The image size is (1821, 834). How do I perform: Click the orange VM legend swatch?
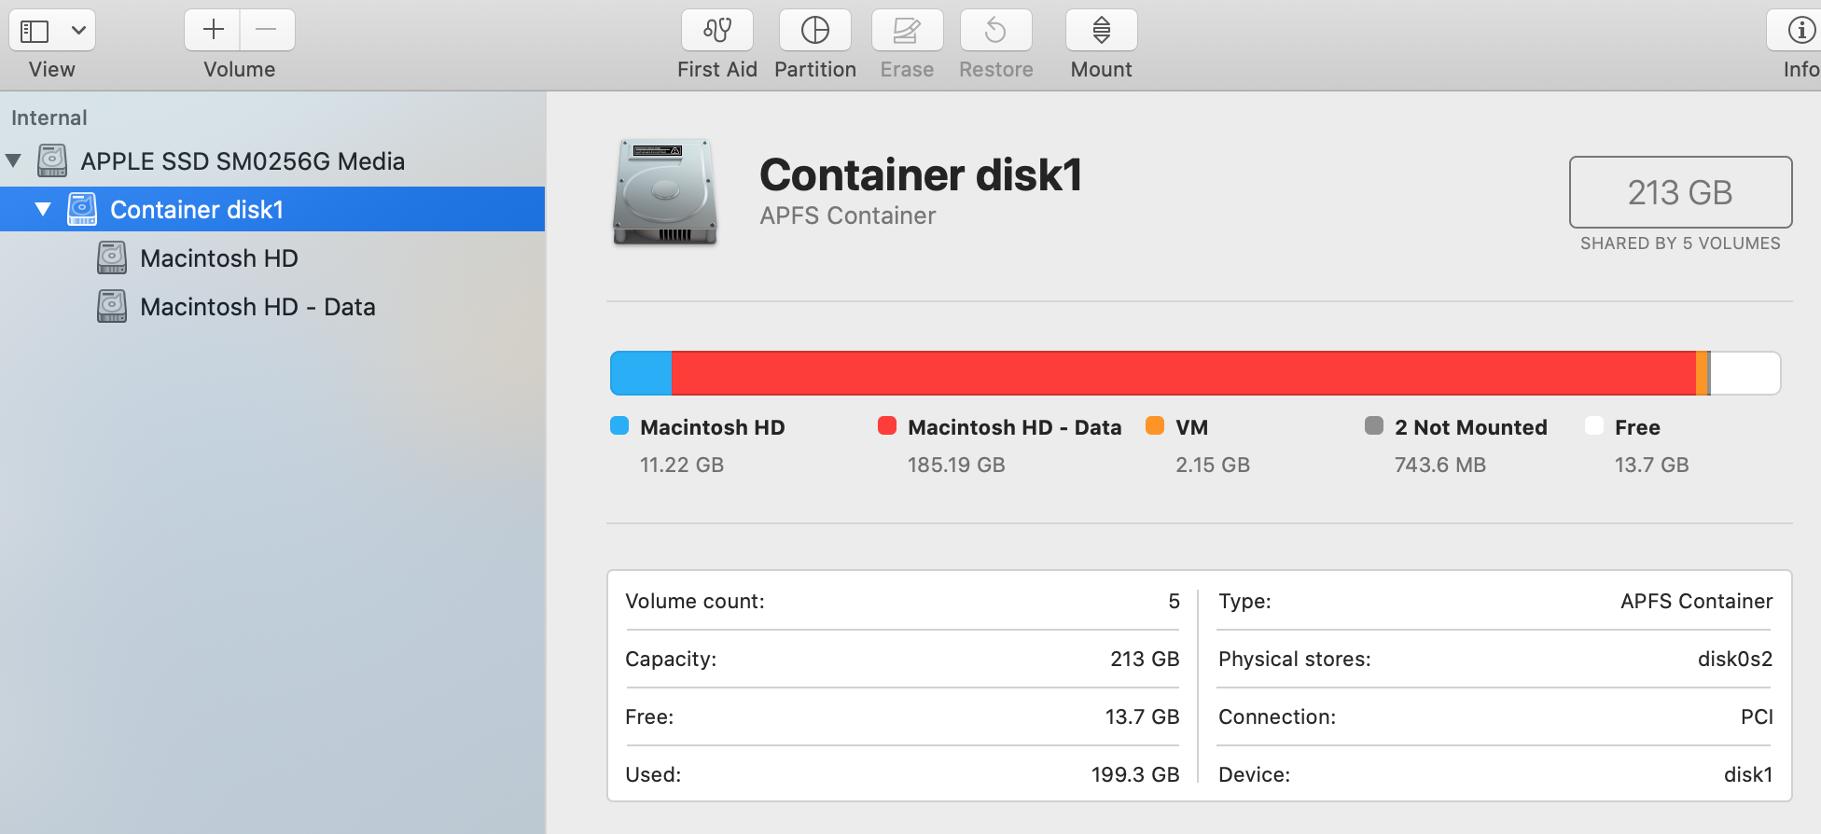click(x=1155, y=425)
